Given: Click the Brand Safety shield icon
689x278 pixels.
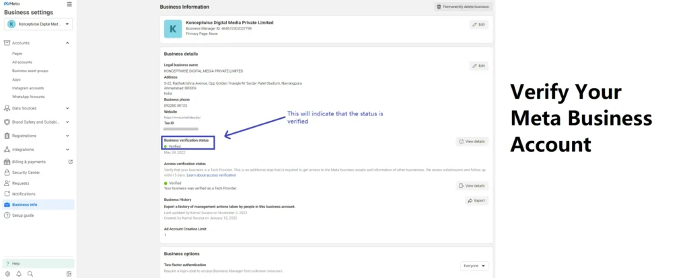Looking at the screenshot, I should [7, 122].
